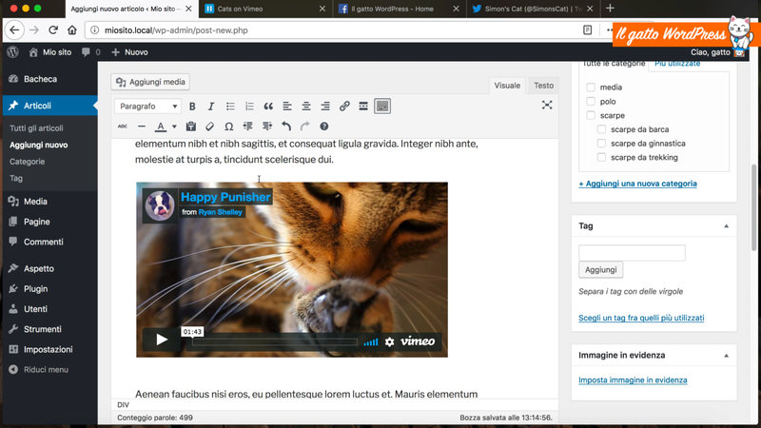Undo last edit in editor

[x=286, y=126]
